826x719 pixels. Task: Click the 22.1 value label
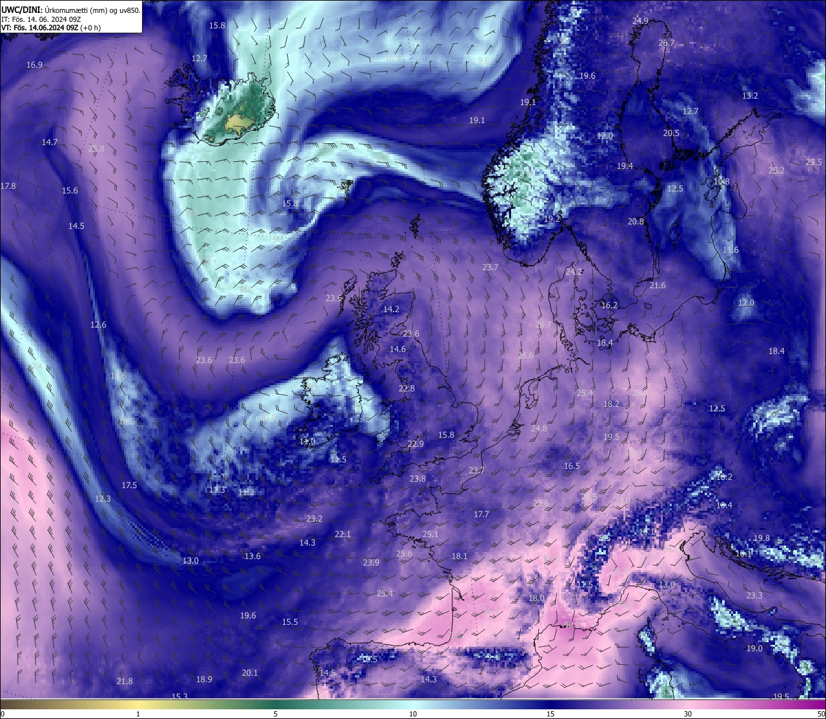[x=343, y=534]
